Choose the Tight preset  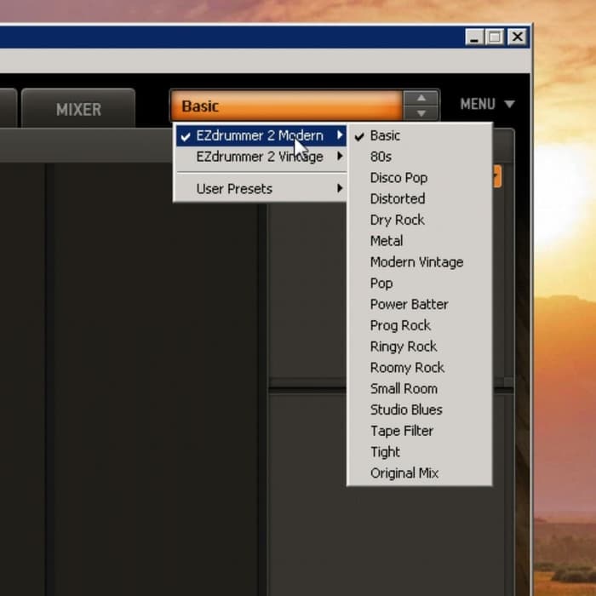420,452
